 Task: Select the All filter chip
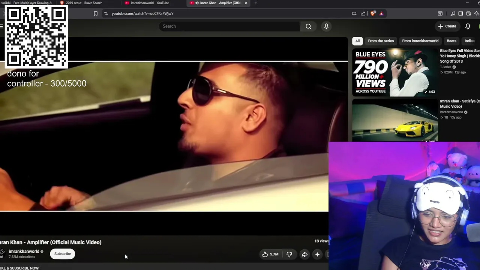[357, 41]
